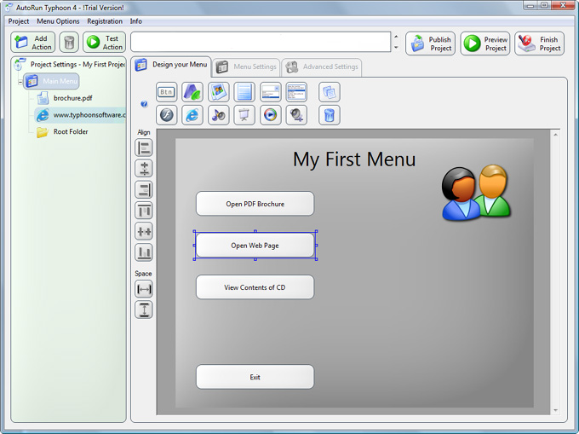The image size is (579, 434).
Task: Click the text document object icon
Action: [244, 92]
